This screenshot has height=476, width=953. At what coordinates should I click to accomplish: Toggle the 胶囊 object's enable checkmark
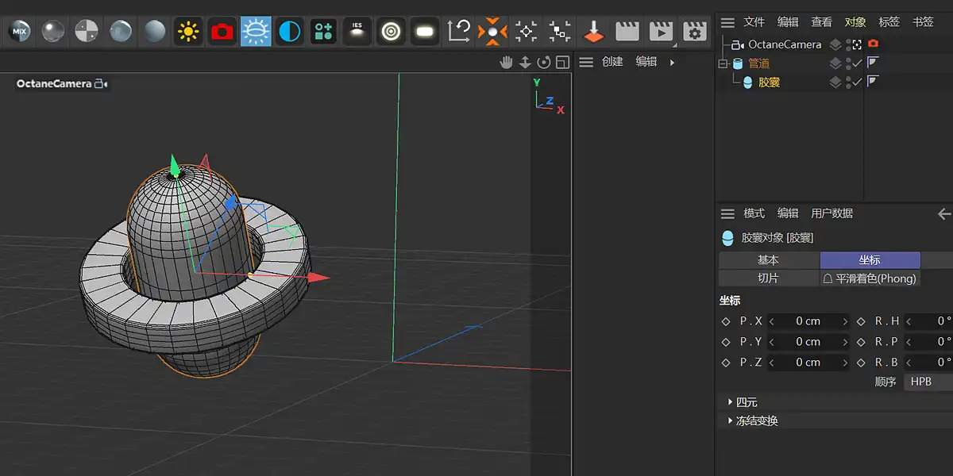[857, 82]
